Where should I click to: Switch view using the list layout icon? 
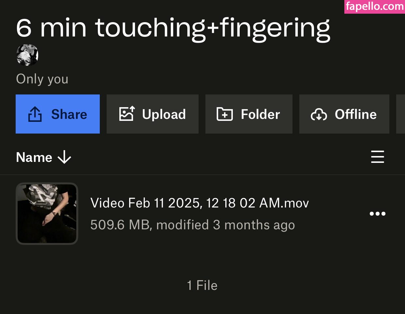coord(377,157)
